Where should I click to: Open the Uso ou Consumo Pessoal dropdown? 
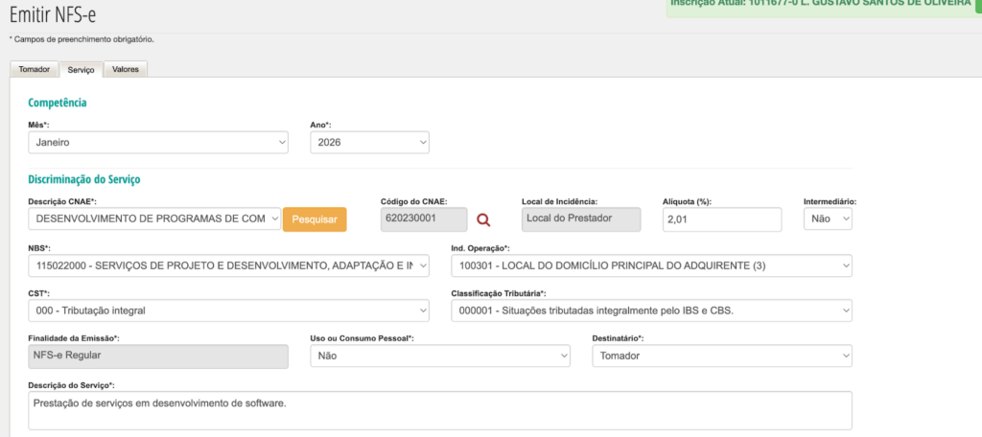tap(440, 356)
